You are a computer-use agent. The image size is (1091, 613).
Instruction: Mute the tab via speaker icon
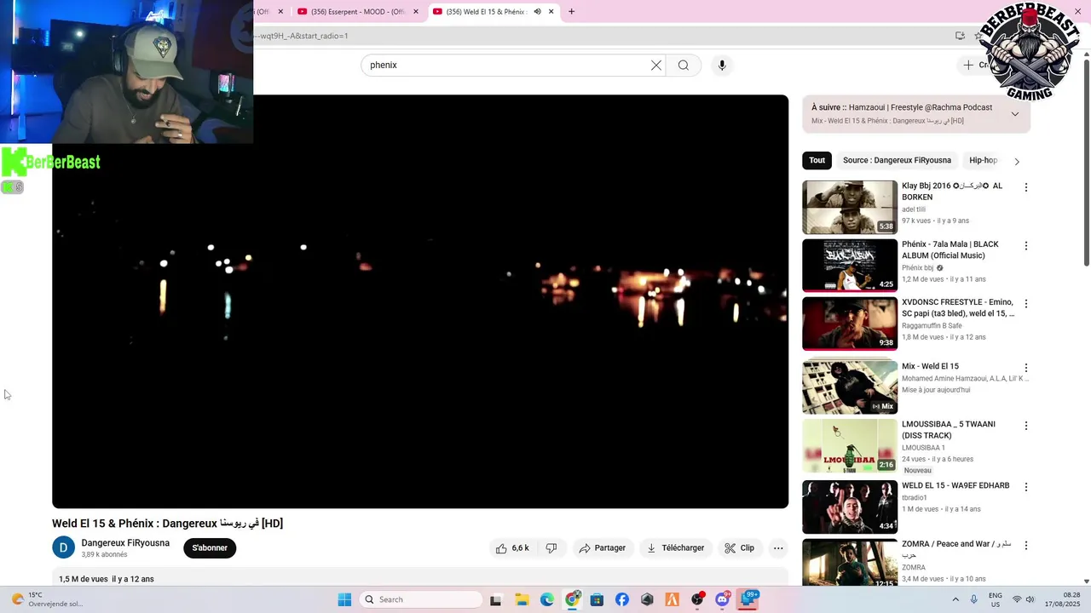click(x=537, y=12)
